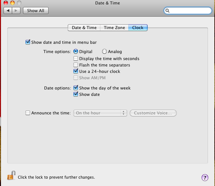Click the magnifying glass search icon
This screenshot has width=215, height=186.
point(167,11)
